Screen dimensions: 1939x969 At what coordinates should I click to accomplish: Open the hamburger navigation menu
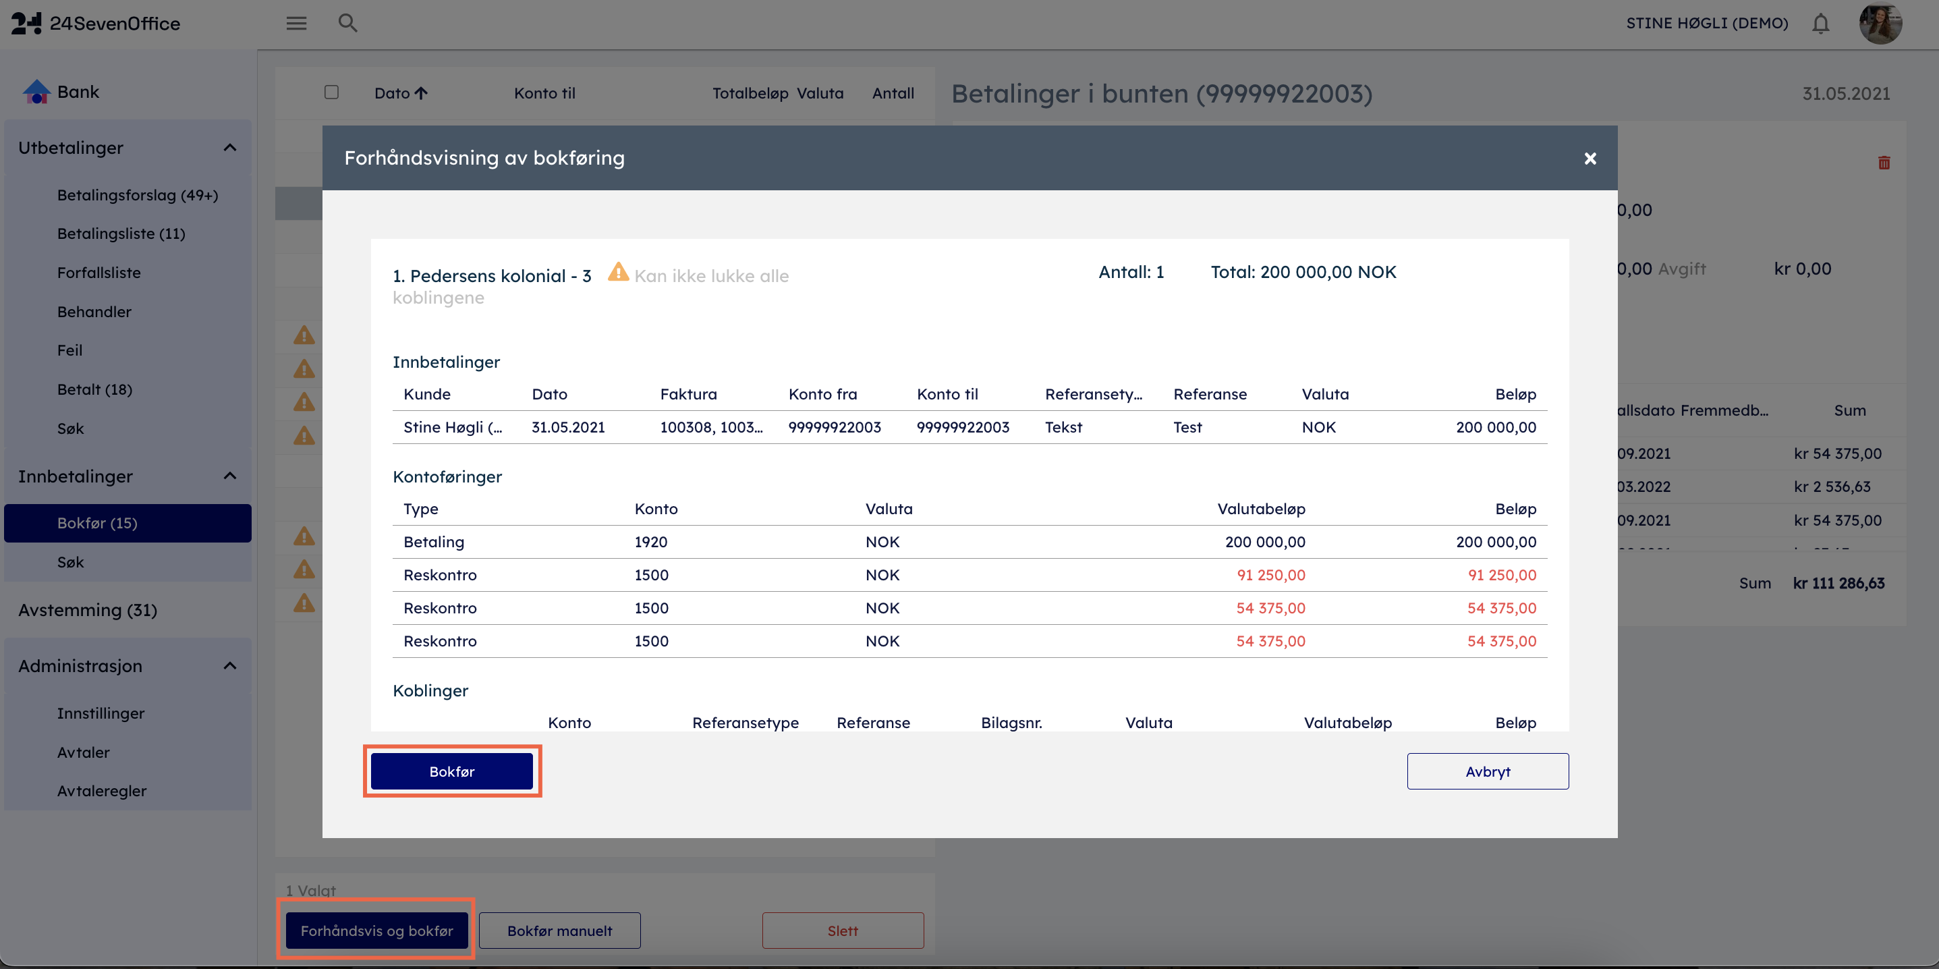point(296,24)
